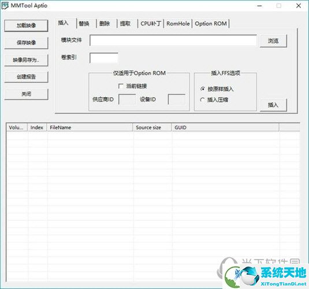Click the 映像另存为.. button
The height and width of the screenshot is (289, 309).
[26, 60]
